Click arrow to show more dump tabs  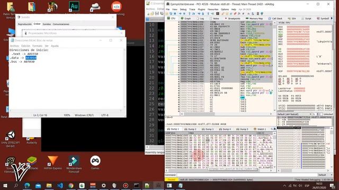pos(275,129)
